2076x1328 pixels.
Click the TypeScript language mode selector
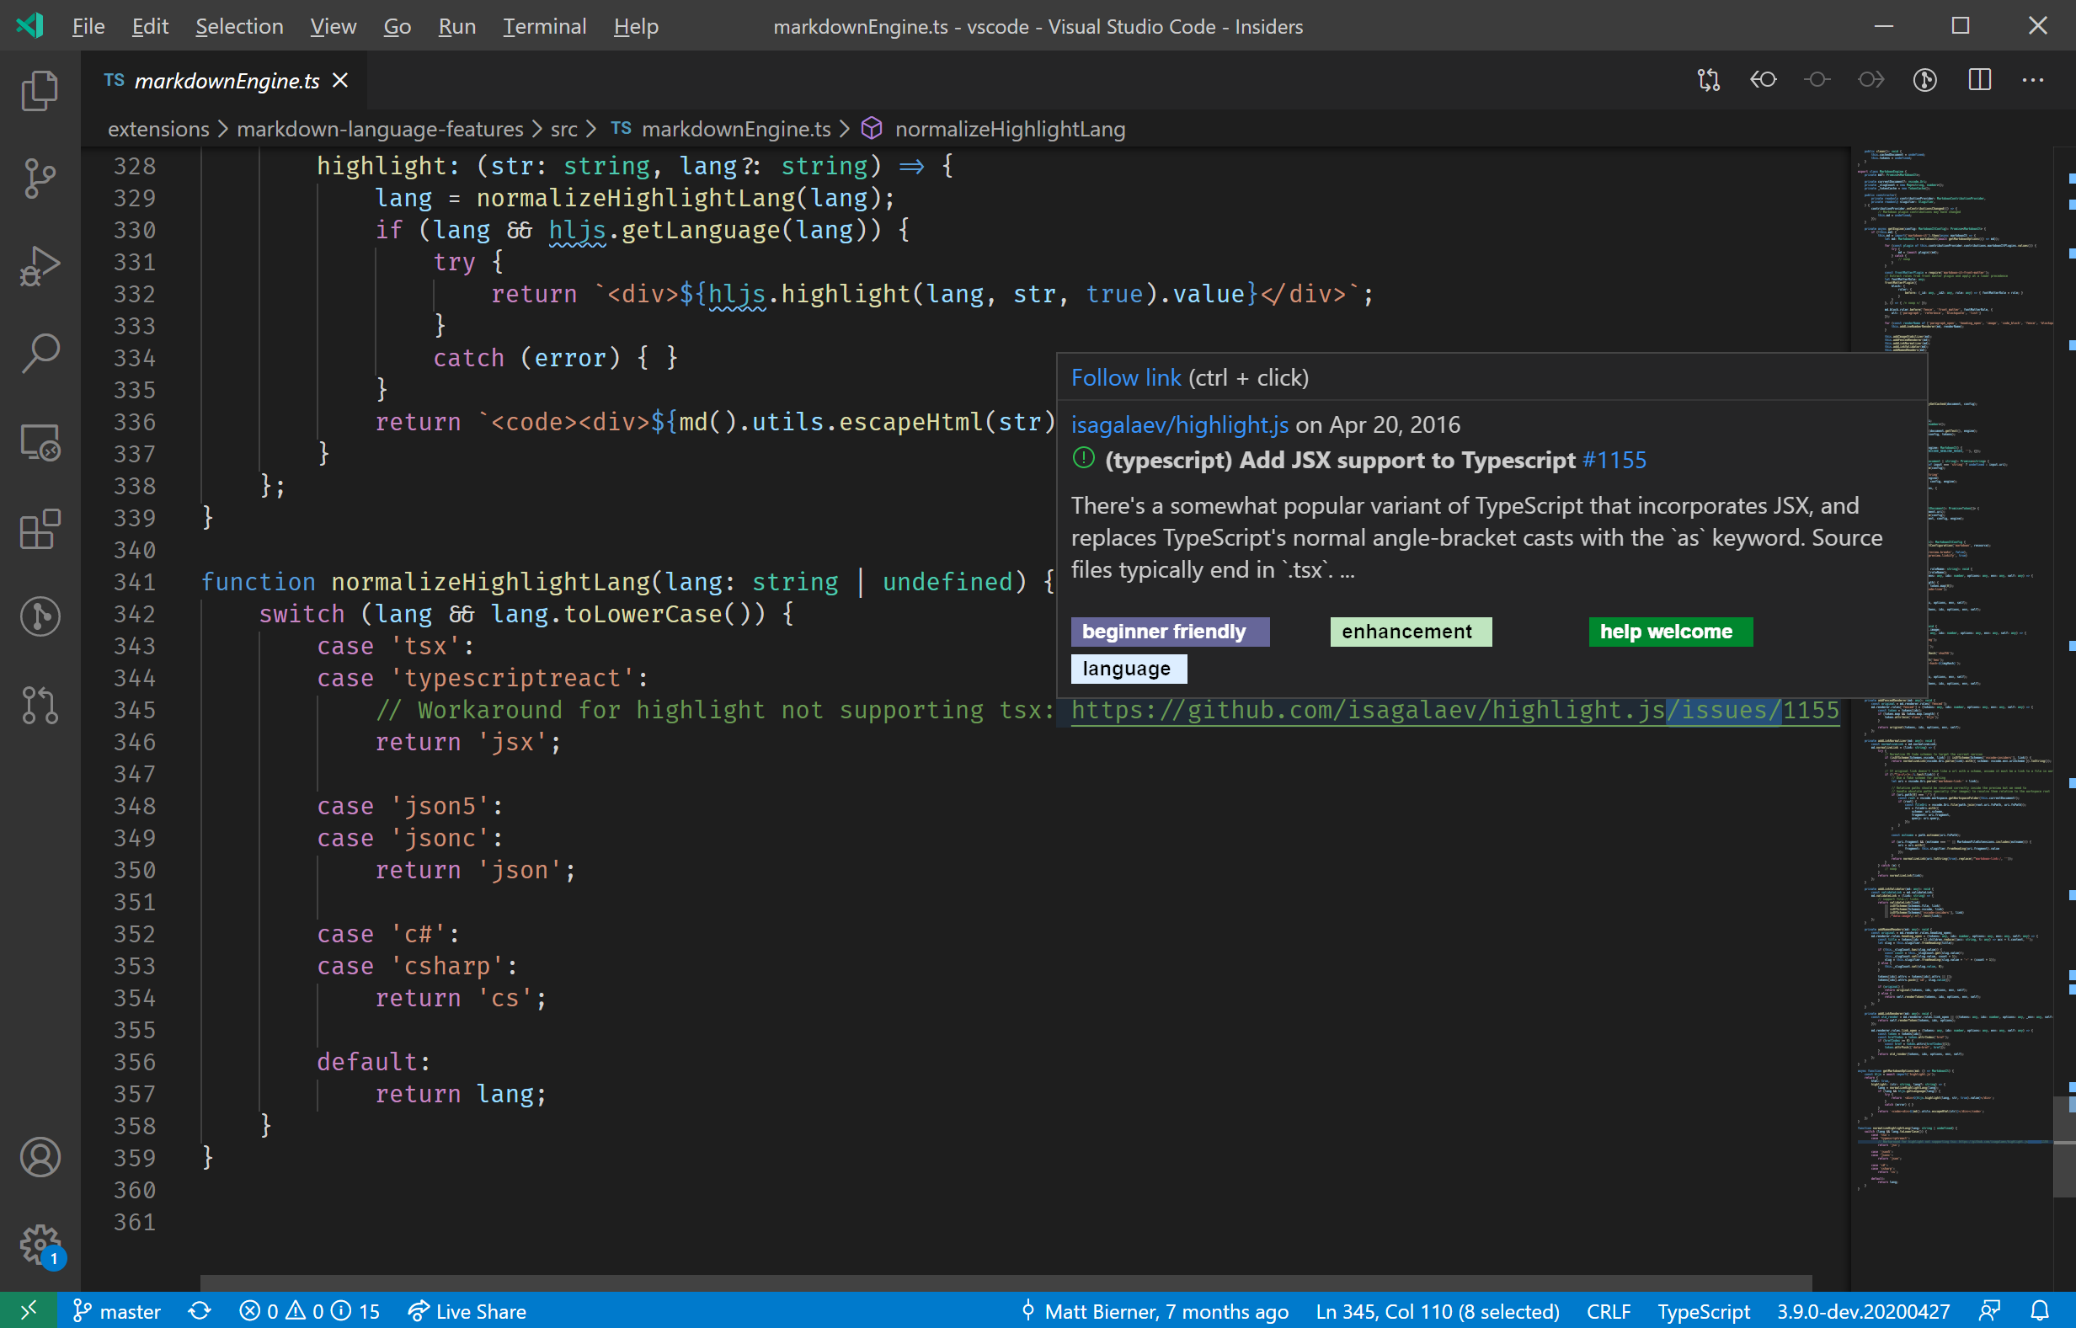(x=1705, y=1309)
